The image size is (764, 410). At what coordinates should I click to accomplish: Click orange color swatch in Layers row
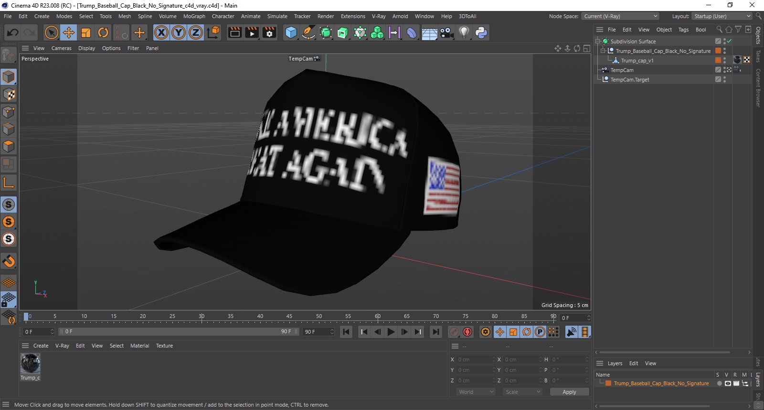[x=608, y=383]
